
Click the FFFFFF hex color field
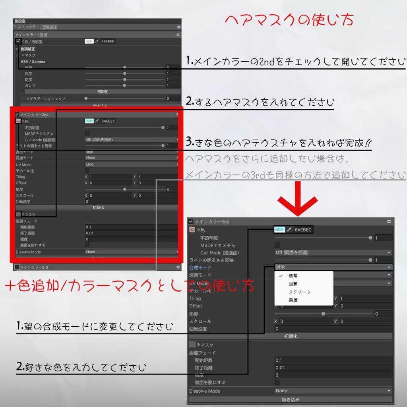108,41
